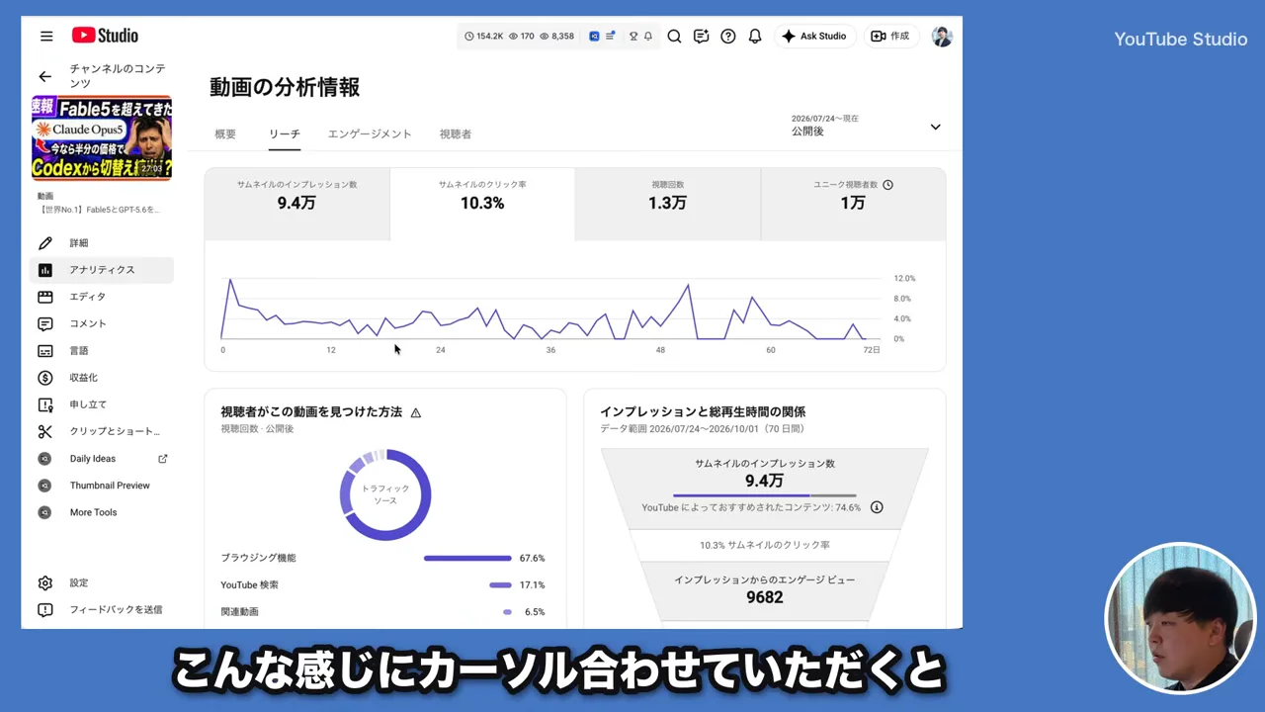This screenshot has height=712, width=1265.
Task: Open the scissors icon for clips and shorts
Action: (x=45, y=431)
